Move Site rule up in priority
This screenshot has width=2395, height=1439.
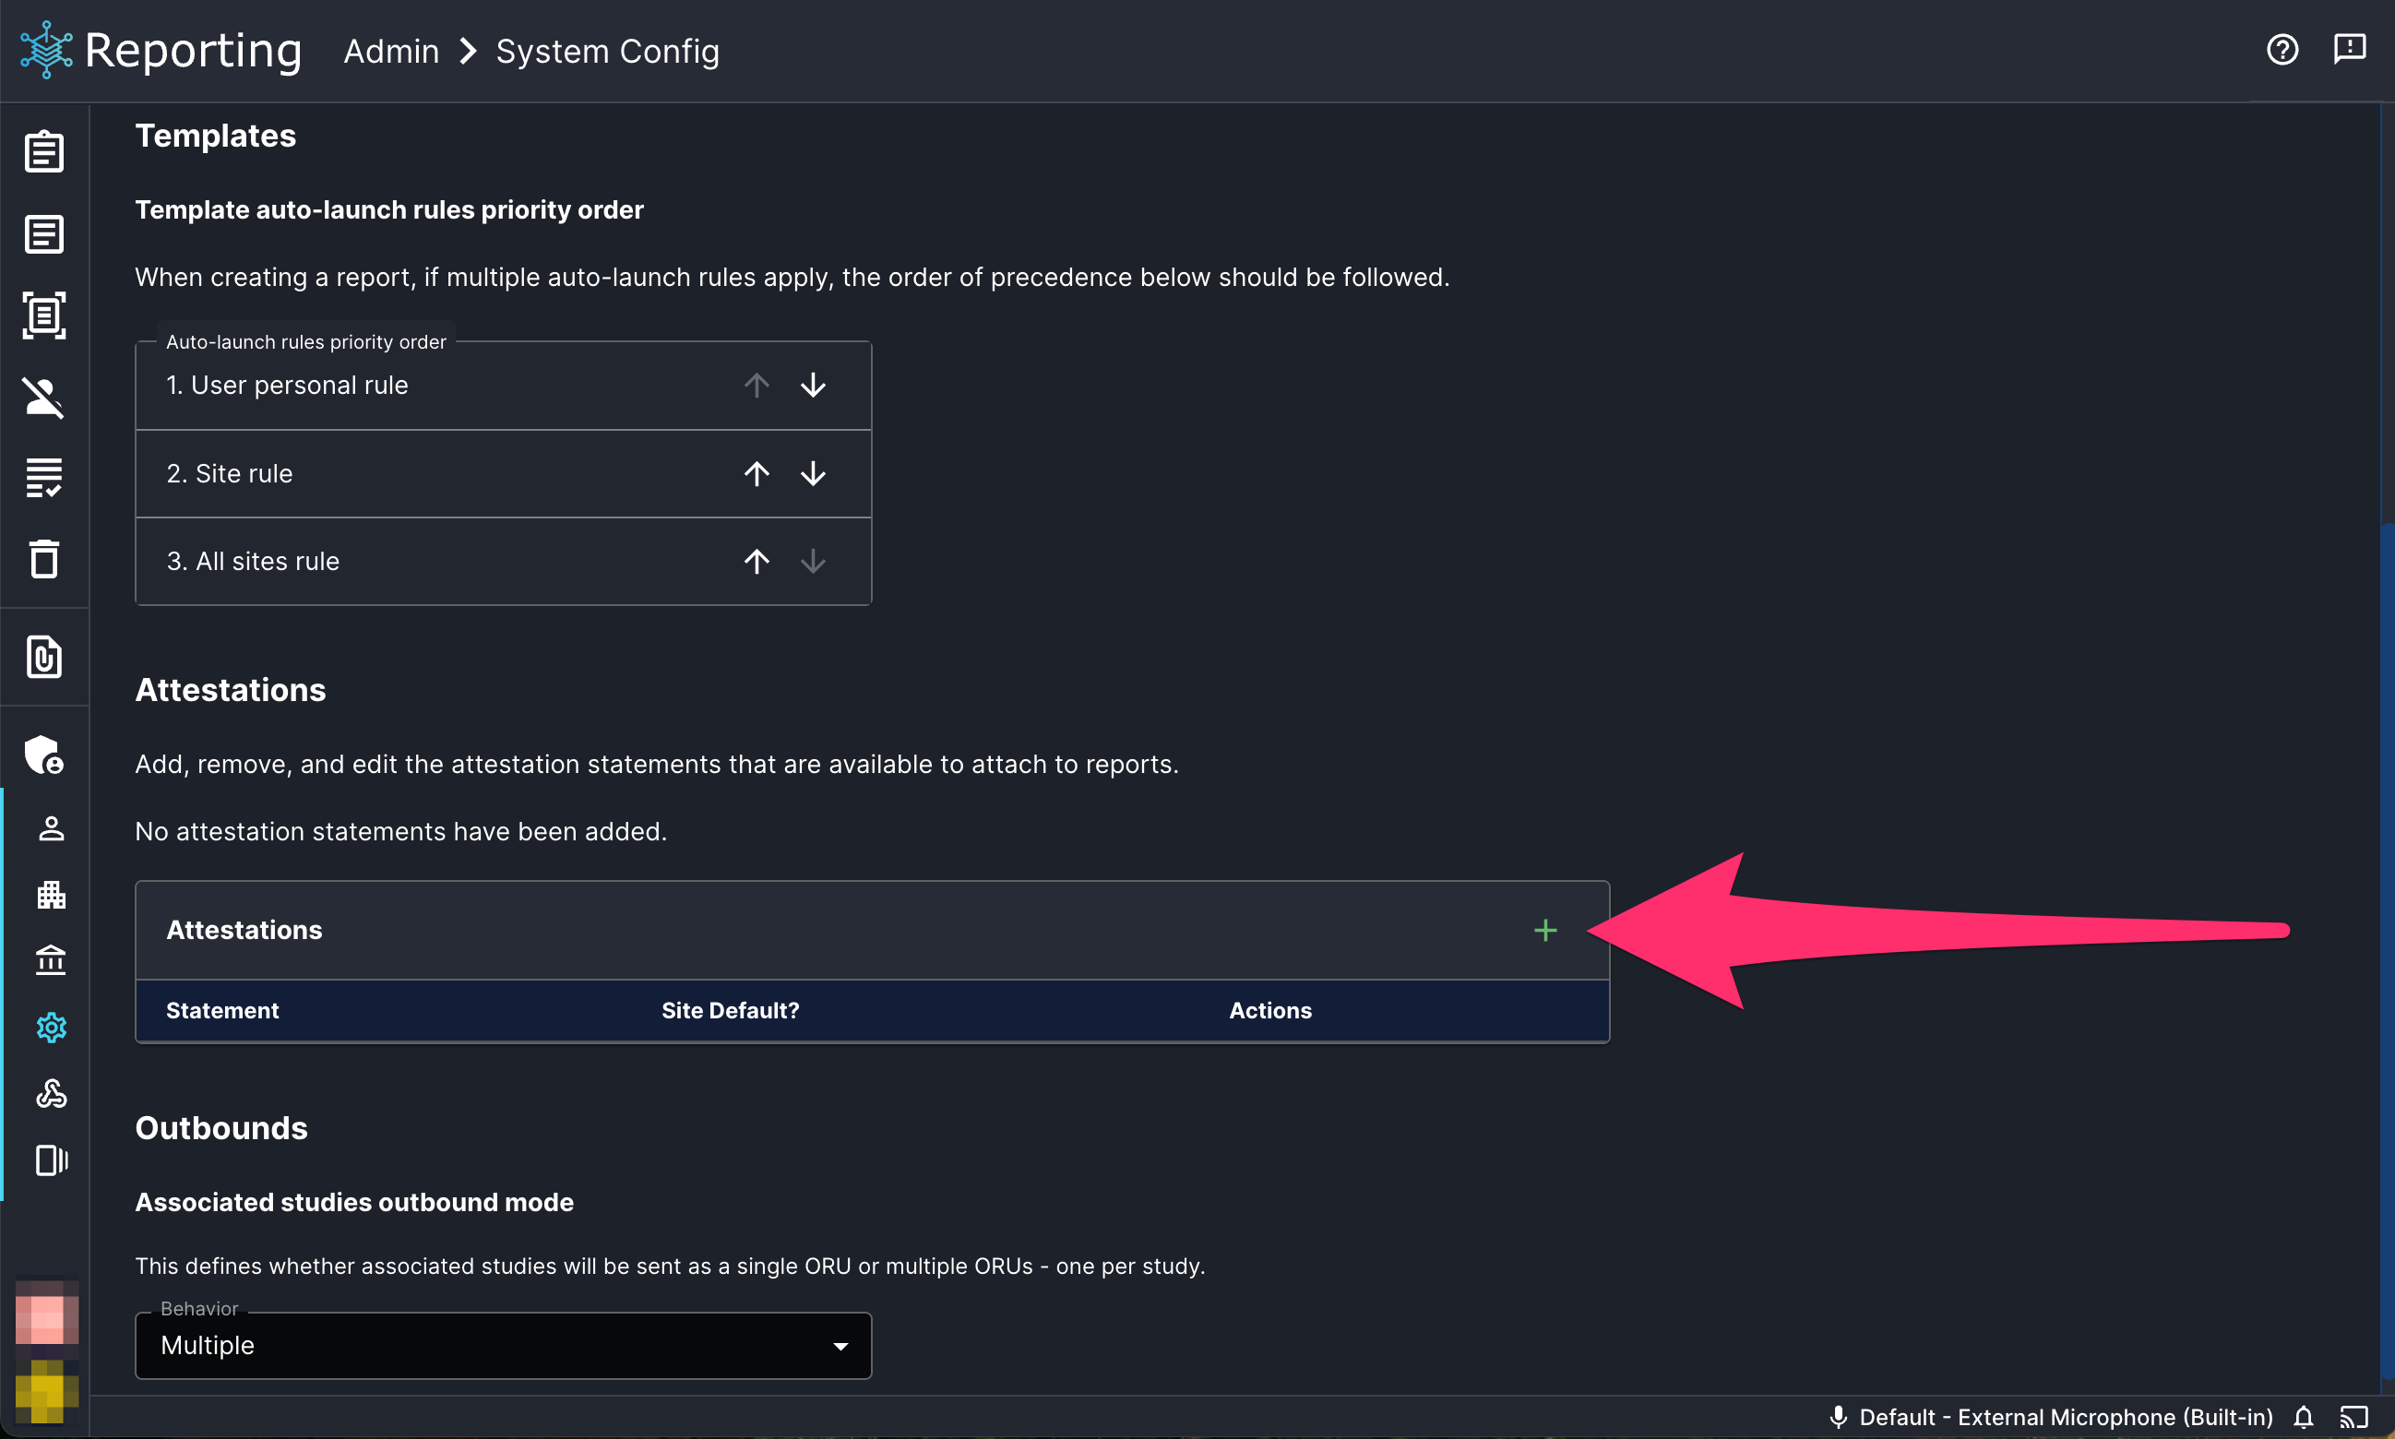point(757,474)
